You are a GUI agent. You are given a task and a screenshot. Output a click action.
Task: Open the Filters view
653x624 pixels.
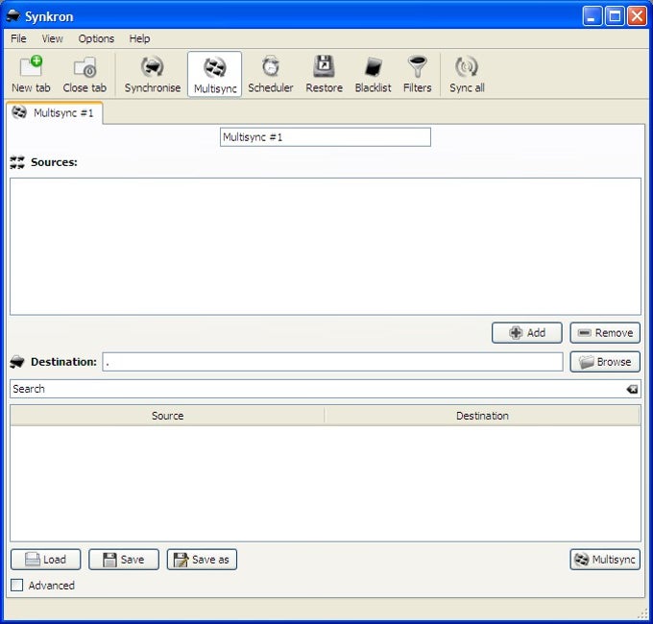(x=418, y=74)
